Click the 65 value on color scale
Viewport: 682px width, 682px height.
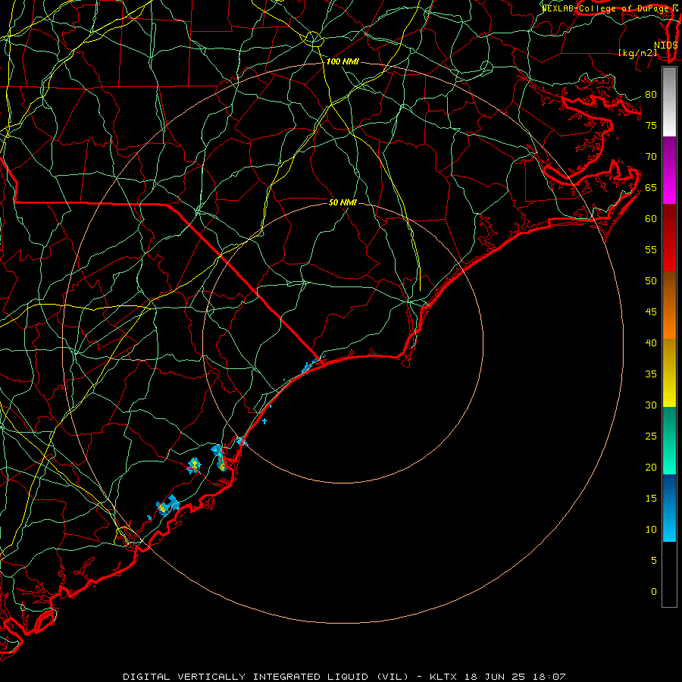pyautogui.click(x=651, y=187)
